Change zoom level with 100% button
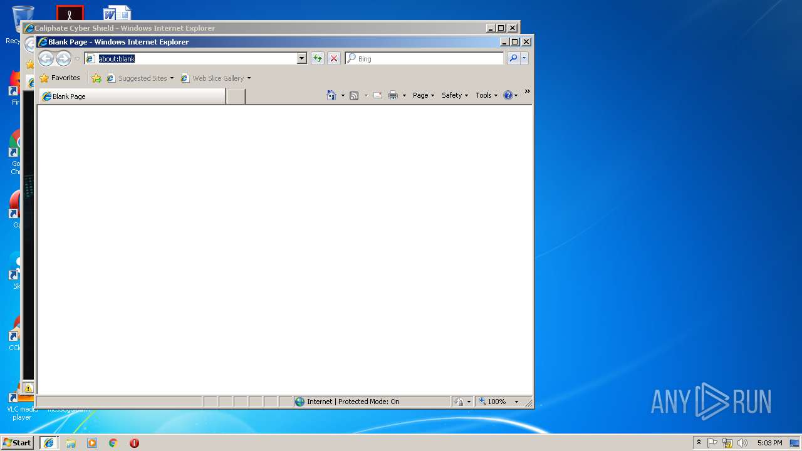This screenshot has height=451, width=802. click(x=493, y=402)
